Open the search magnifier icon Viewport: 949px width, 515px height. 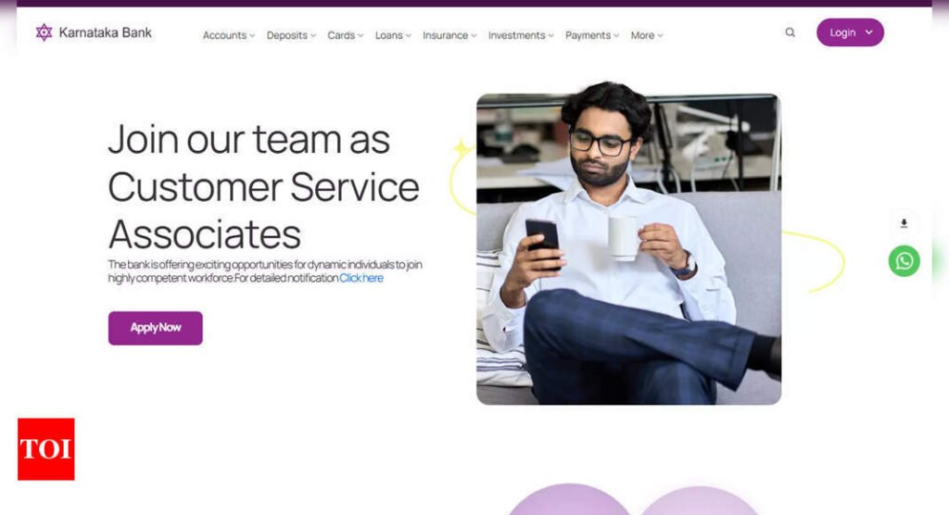790,32
